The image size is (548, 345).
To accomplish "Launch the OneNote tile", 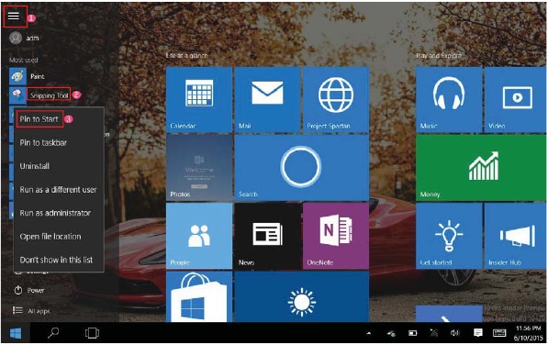I will pyautogui.click(x=336, y=236).
